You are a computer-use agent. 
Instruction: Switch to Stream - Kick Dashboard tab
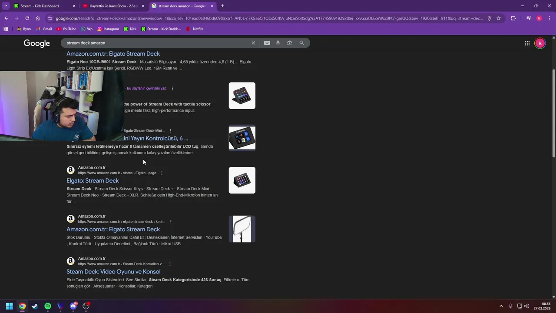pos(45,6)
